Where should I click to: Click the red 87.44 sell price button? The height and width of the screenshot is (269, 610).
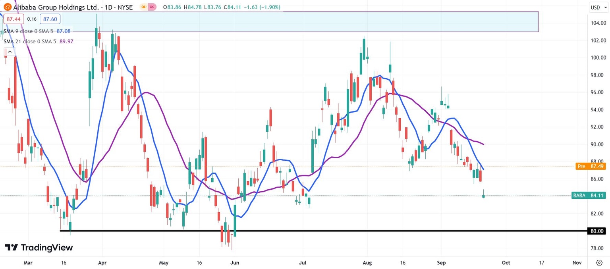coord(14,19)
